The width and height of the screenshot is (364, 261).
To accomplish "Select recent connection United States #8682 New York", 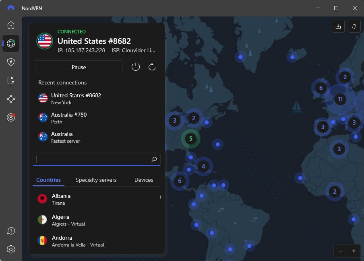I will point(96,99).
